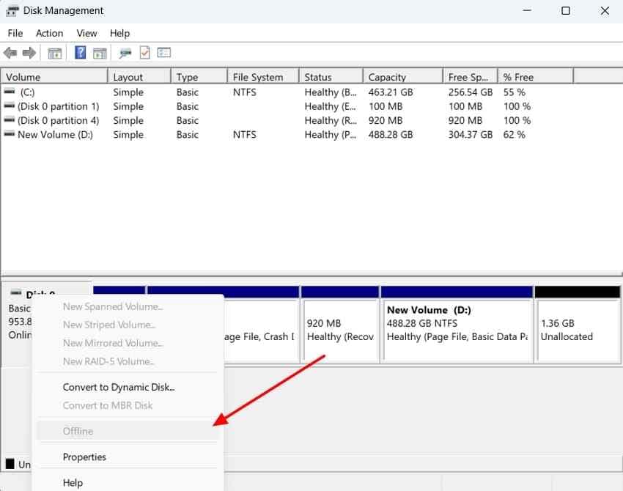Click the greyed Offline context menu entry
623x491 pixels.
[127, 431]
